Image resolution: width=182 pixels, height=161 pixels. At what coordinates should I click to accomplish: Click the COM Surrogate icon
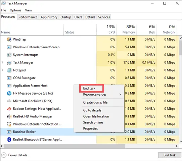[9, 78]
